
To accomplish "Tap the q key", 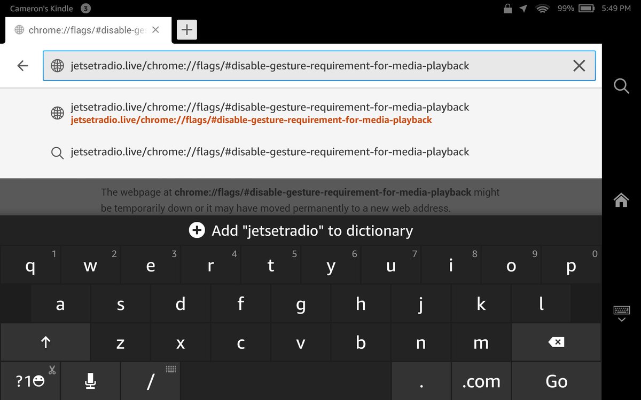I will click(30, 265).
